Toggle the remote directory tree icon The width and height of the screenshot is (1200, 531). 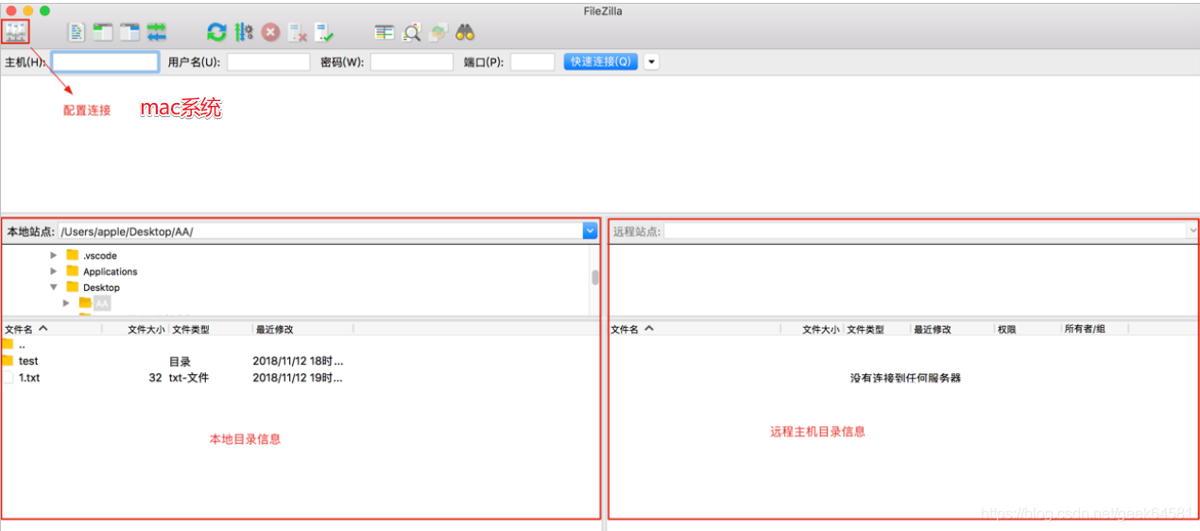point(129,32)
